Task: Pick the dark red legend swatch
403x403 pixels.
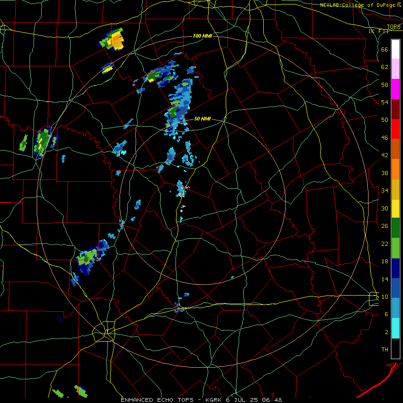Action: 395,109
